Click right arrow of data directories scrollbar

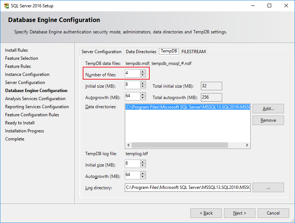247,145
